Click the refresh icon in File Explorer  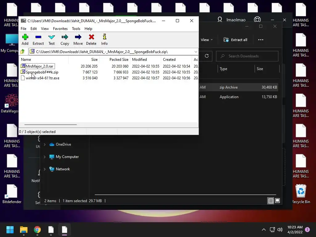[206, 56]
